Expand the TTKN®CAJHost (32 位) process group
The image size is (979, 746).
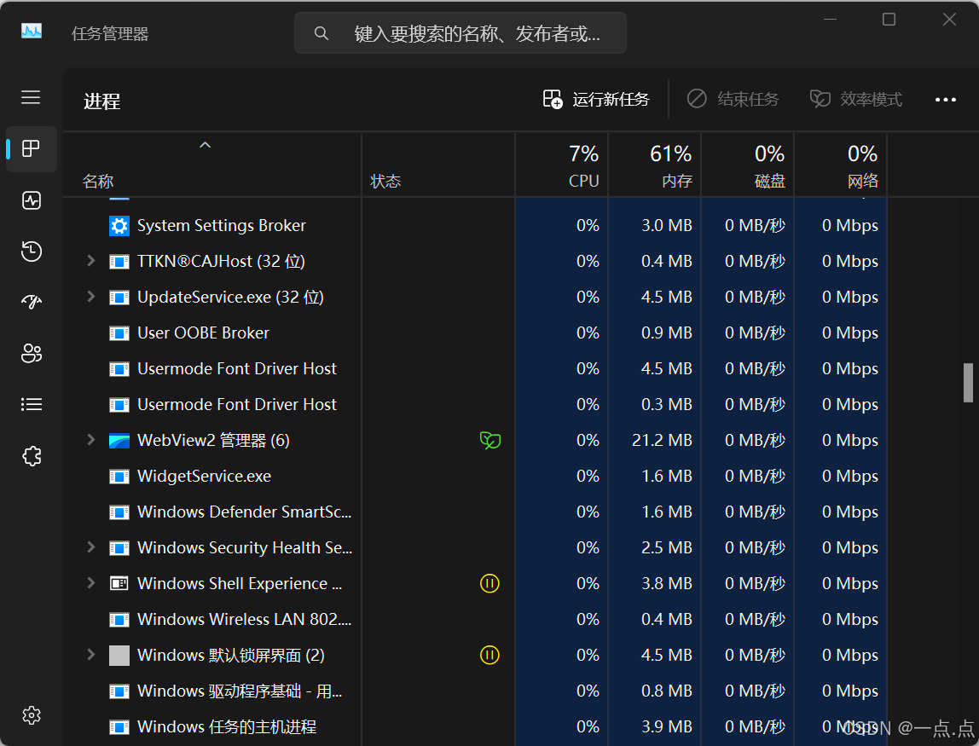click(90, 261)
